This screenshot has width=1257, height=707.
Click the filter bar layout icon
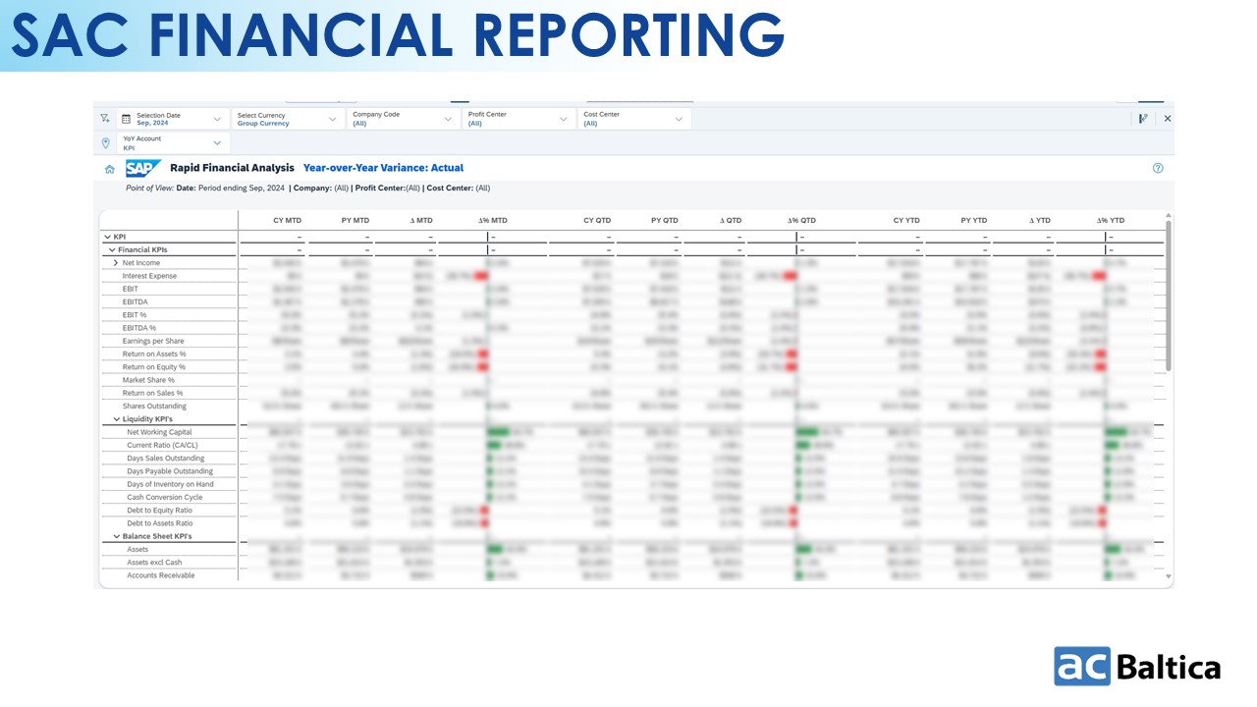(1143, 119)
